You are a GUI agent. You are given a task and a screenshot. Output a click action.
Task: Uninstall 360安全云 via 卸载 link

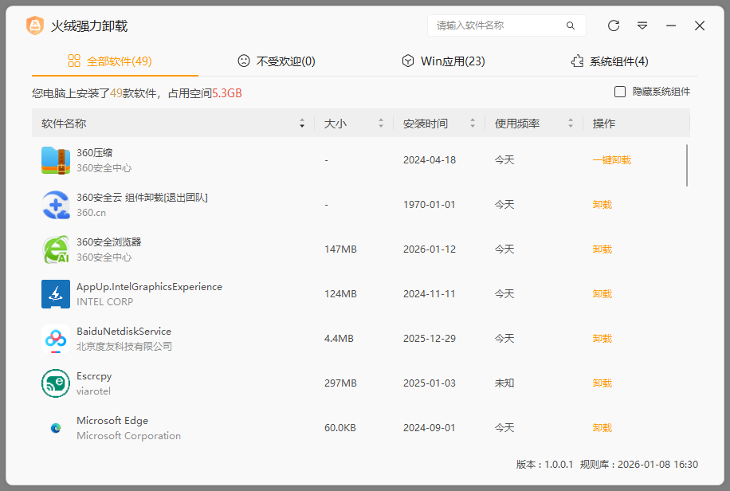(602, 205)
